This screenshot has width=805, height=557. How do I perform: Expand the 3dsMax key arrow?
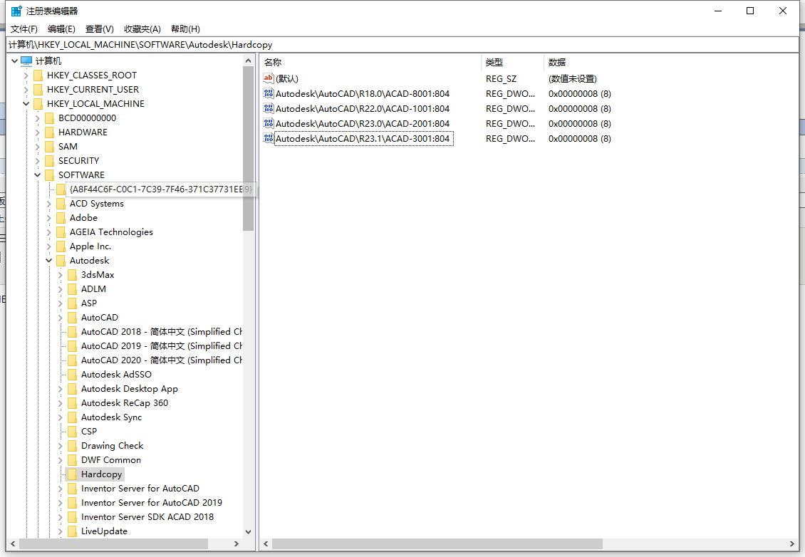tap(60, 275)
